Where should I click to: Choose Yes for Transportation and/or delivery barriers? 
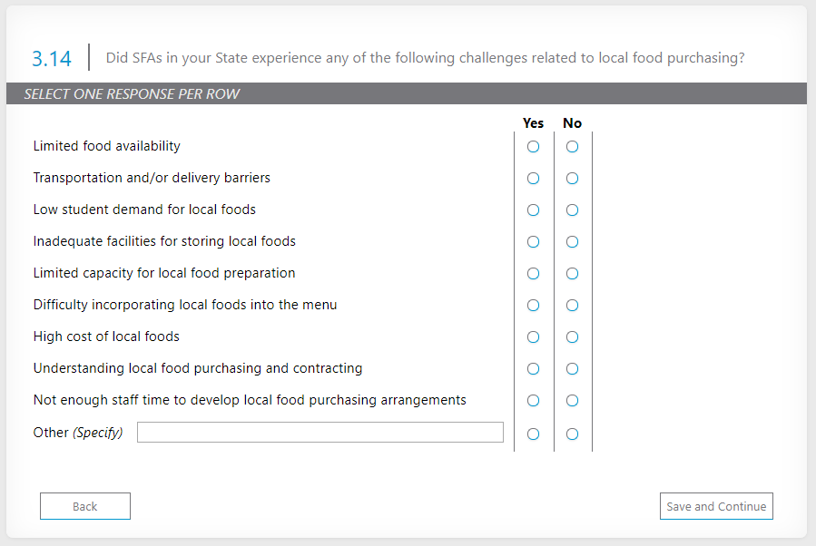pos(533,179)
